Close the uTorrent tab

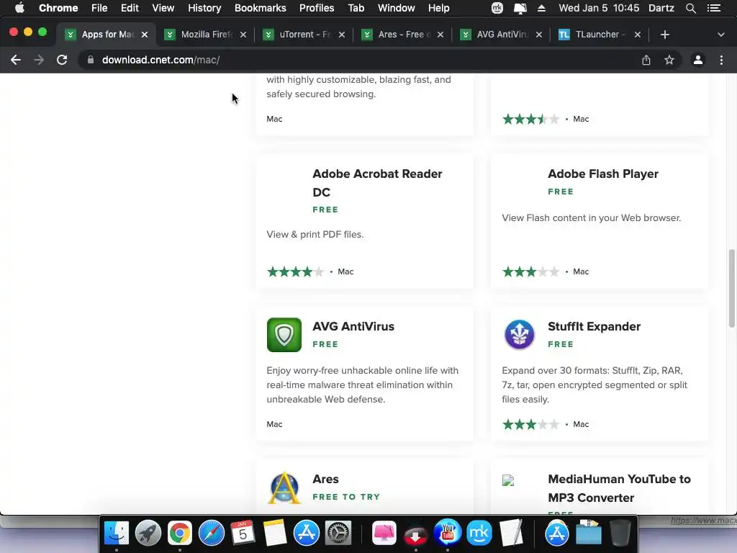tap(342, 35)
